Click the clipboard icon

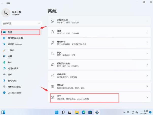[x=53, y=86]
